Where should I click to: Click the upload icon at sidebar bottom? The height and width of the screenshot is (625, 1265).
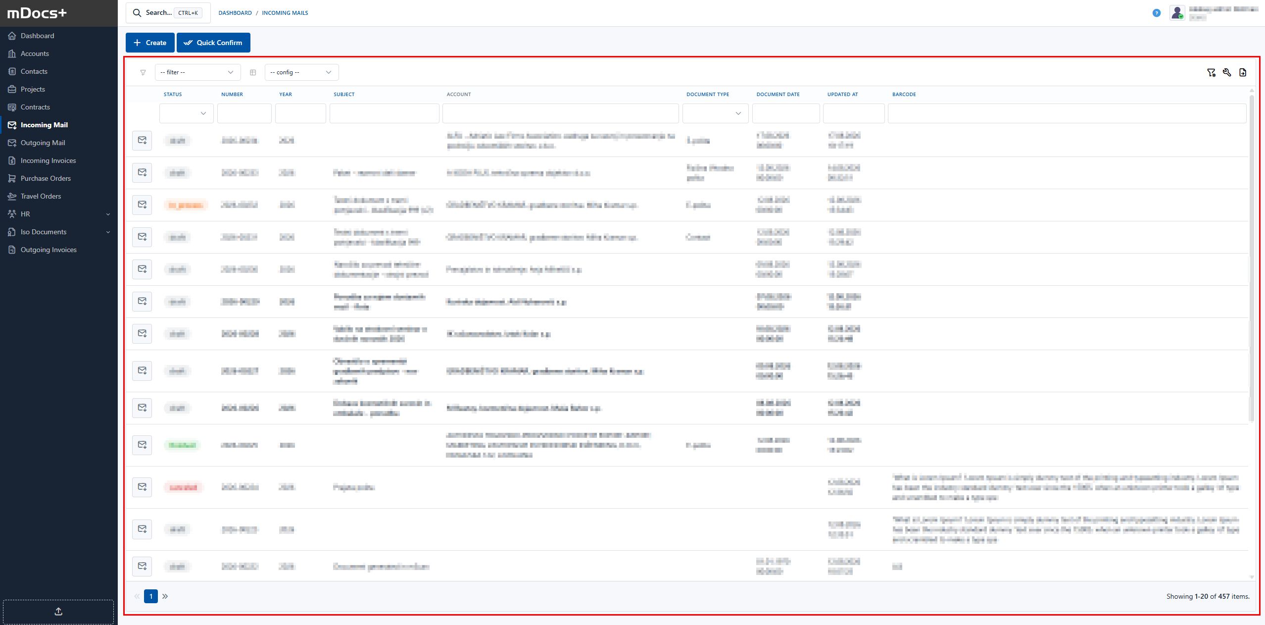[58, 612]
